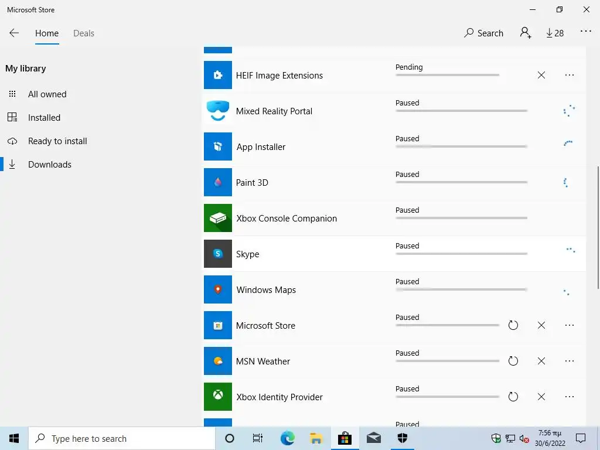This screenshot has height=450, width=600.
Task: Click the Paint 3D name
Action: tap(252, 183)
